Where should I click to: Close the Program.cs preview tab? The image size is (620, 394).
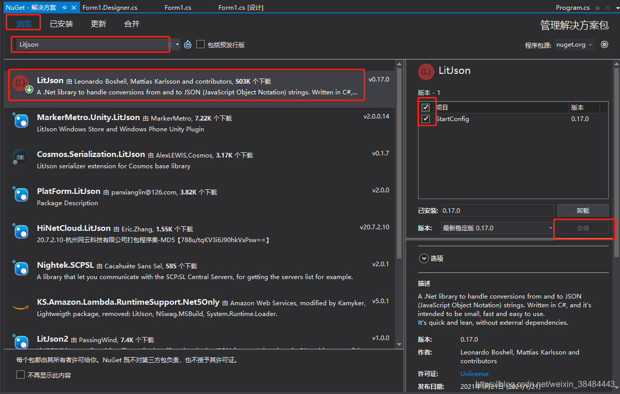pyautogui.click(x=608, y=8)
